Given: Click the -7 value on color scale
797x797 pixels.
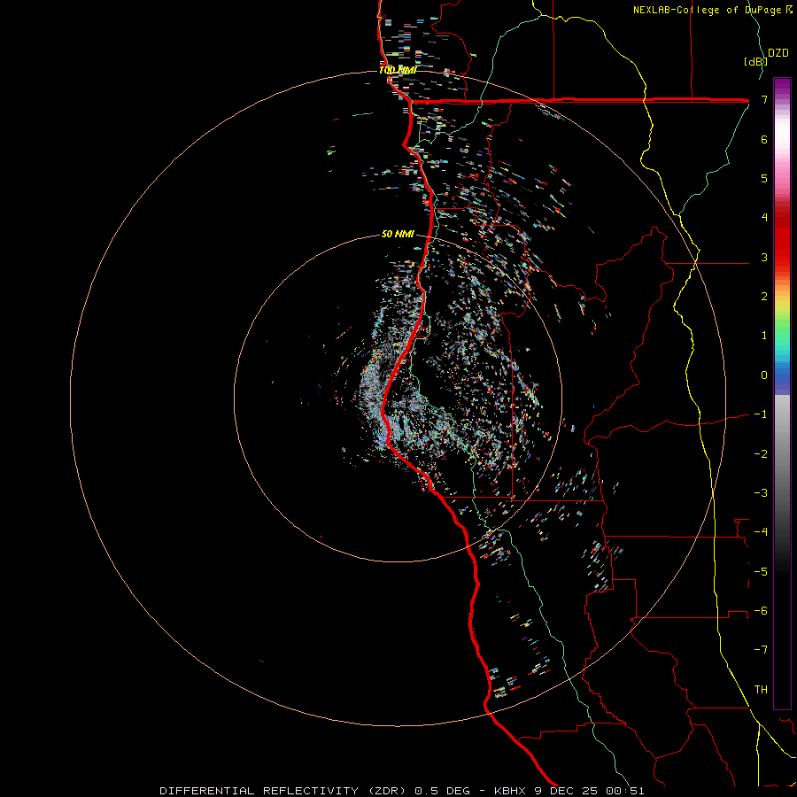Looking at the screenshot, I should [x=761, y=650].
